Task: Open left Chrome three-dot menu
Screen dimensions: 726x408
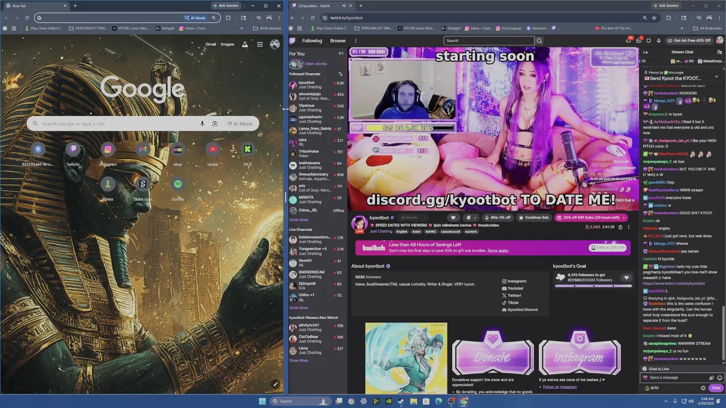Action: 278,18
